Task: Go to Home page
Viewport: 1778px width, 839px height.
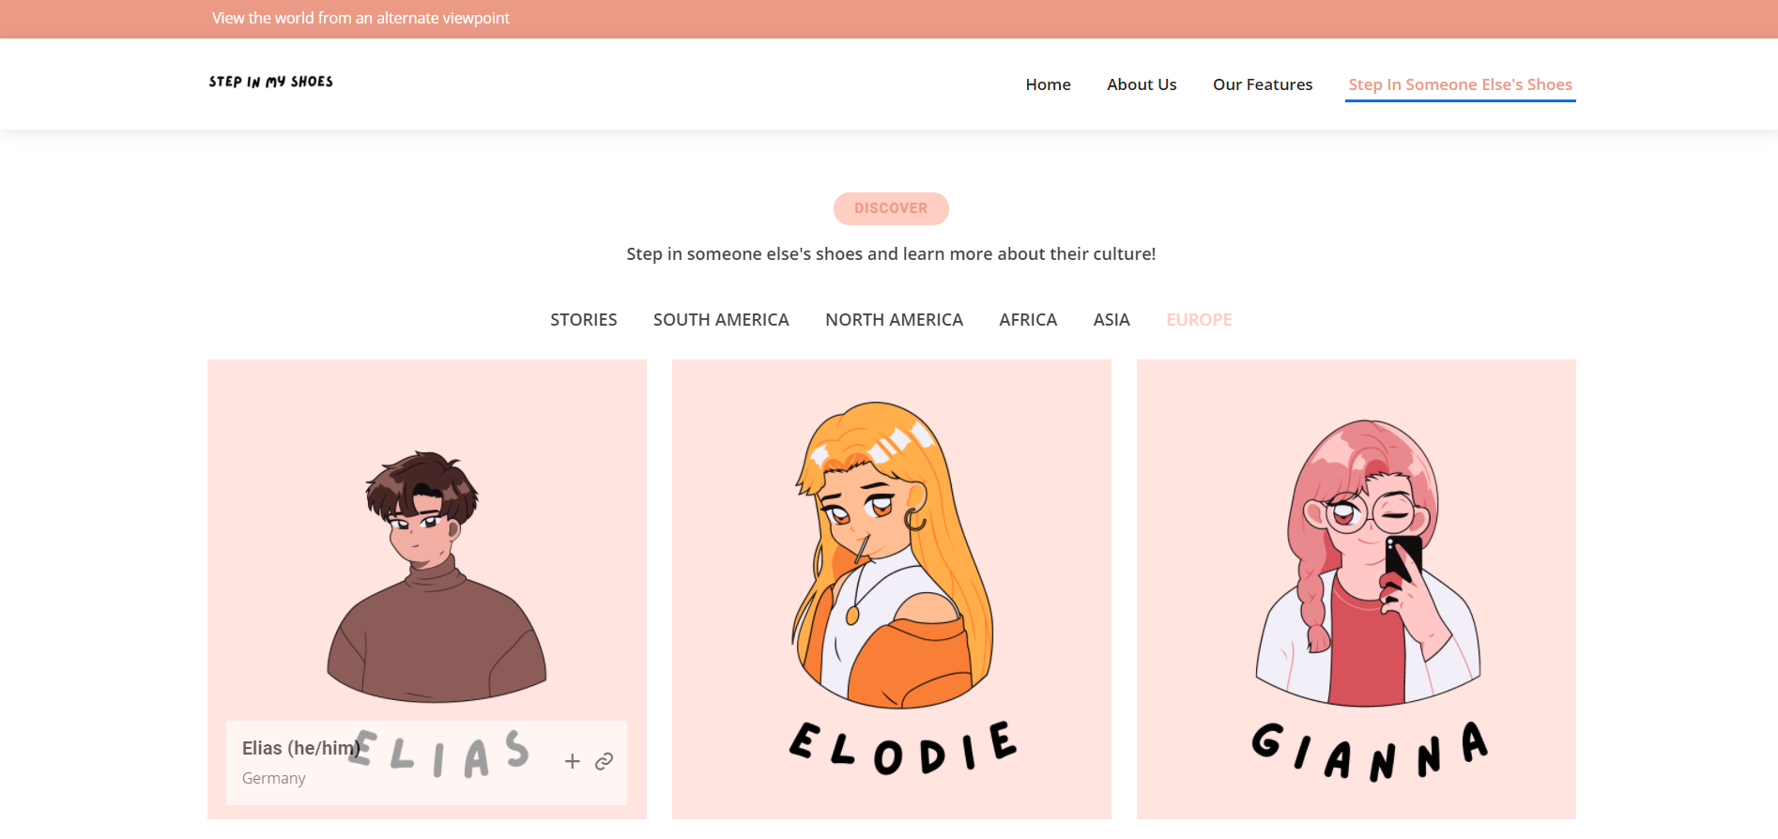Action: (x=1048, y=84)
